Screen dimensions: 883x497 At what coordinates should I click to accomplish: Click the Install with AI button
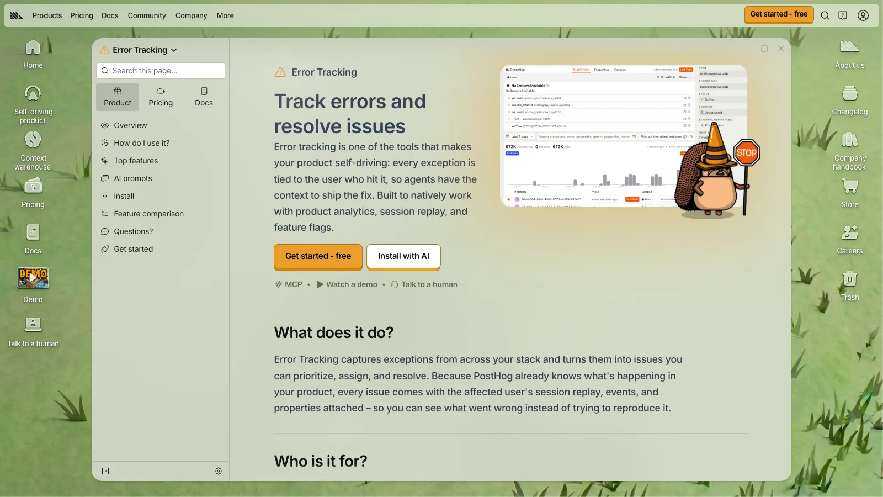[403, 257]
